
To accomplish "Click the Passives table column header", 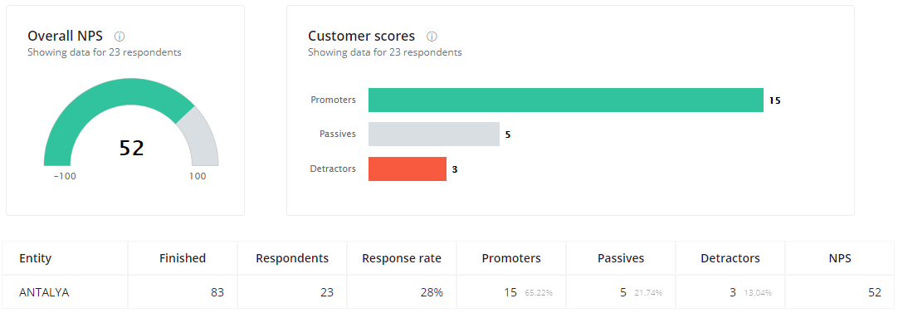I will 621,258.
